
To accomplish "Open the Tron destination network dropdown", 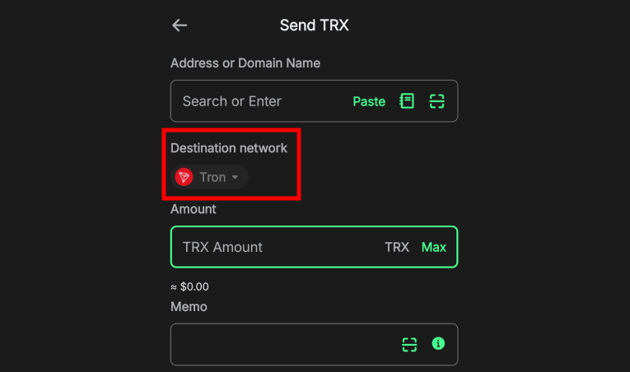I will pos(211,177).
